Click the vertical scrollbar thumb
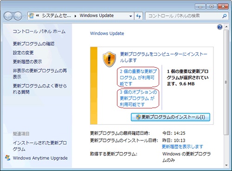This screenshot has width=232, height=171. (x=226, y=82)
